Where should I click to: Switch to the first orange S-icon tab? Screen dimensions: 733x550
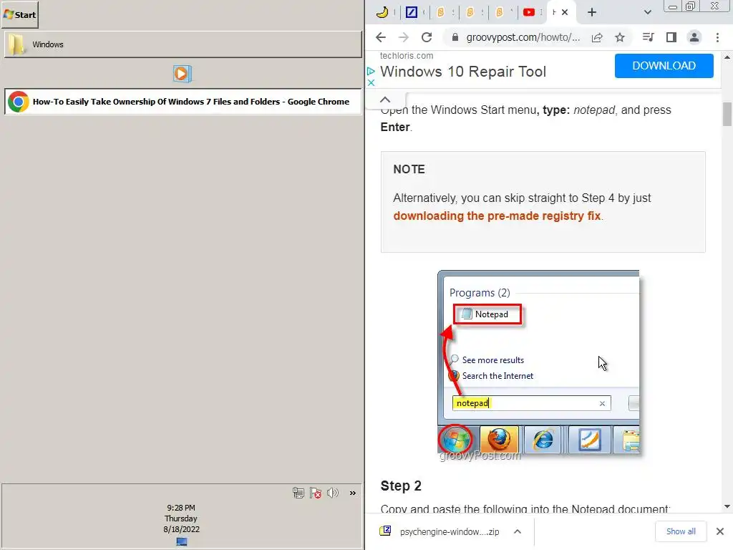(440, 12)
